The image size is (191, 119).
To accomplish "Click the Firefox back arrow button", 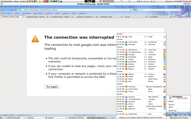I will tap(2, 10).
